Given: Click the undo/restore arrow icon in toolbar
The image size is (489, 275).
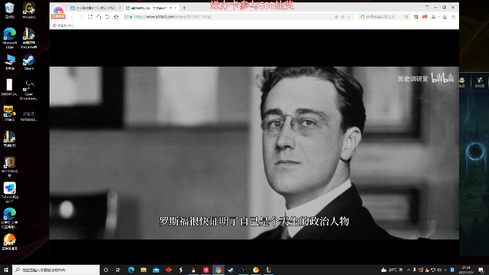Looking at the screenshot, I should pyautogui.click(x=108, y=17).
